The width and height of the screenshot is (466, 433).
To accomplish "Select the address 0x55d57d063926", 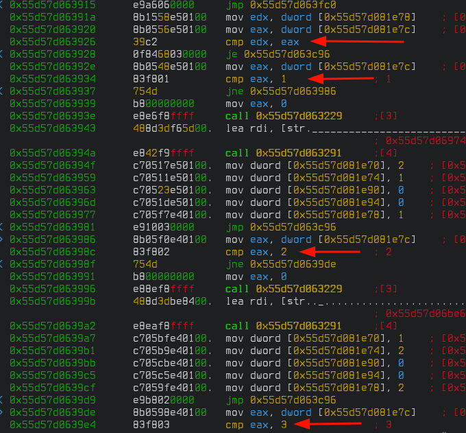I will [x=53, y=42].
